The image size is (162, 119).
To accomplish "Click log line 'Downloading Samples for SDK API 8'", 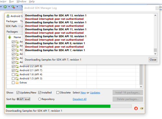I will (x=55, y=43).
